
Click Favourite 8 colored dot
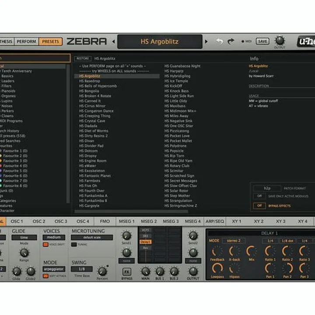pos(0,186)
